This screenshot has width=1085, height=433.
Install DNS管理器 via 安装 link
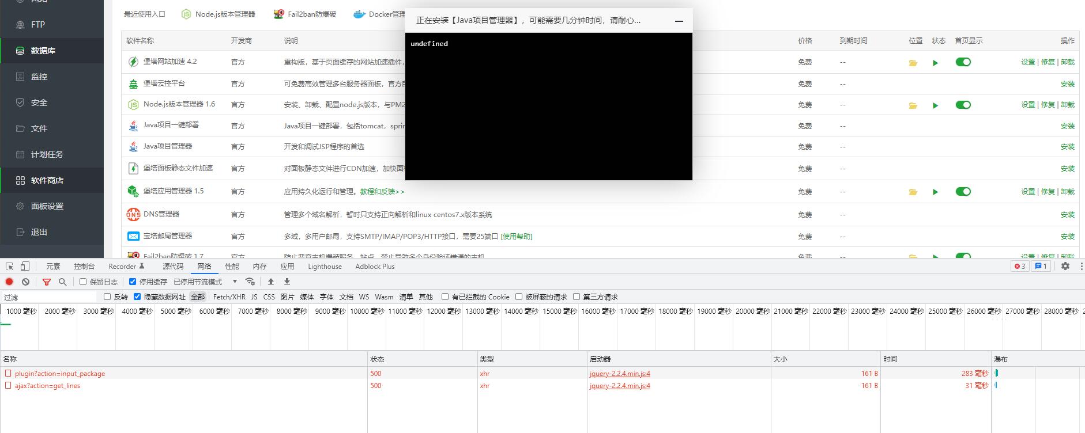pyautogui.click(x=1067, y=215)
